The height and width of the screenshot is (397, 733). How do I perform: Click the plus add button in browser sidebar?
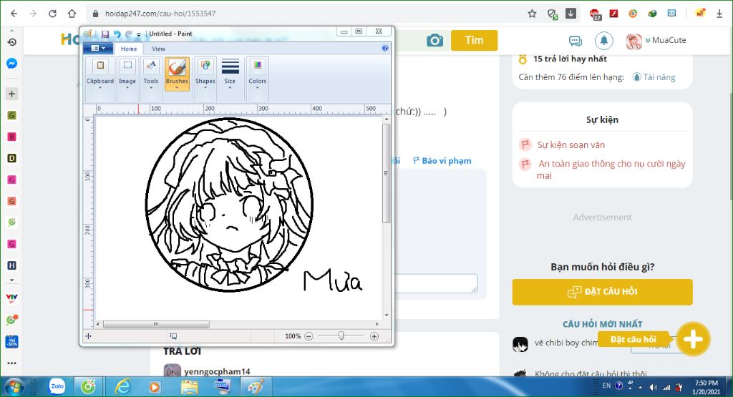pyautogui.click(x=11, y=94)
